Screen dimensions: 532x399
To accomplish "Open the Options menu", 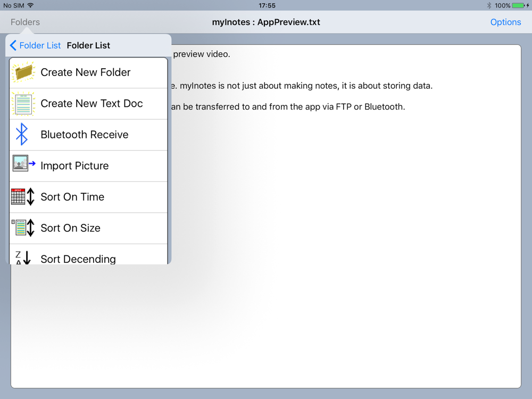I will pyautogui.click(x=505, y=22).
